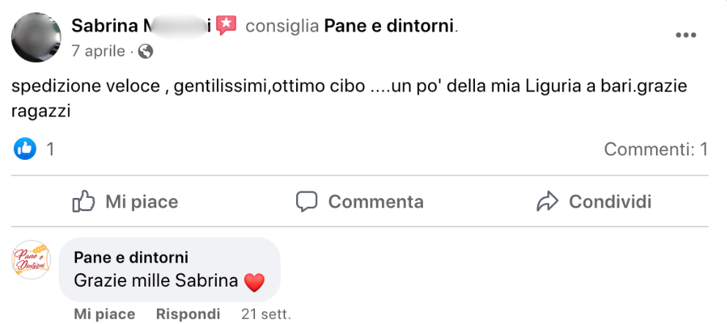Screen dimensions: 727x324
Task: Open Sabrina's profile from her name
Action: (x=139, y=26)
